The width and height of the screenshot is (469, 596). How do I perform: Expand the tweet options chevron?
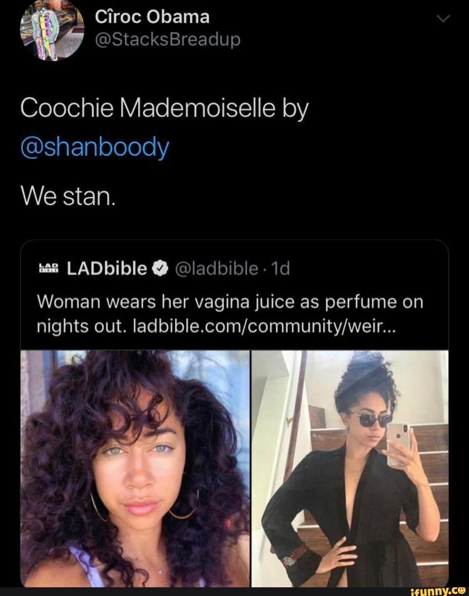click(x=443, y=18)
